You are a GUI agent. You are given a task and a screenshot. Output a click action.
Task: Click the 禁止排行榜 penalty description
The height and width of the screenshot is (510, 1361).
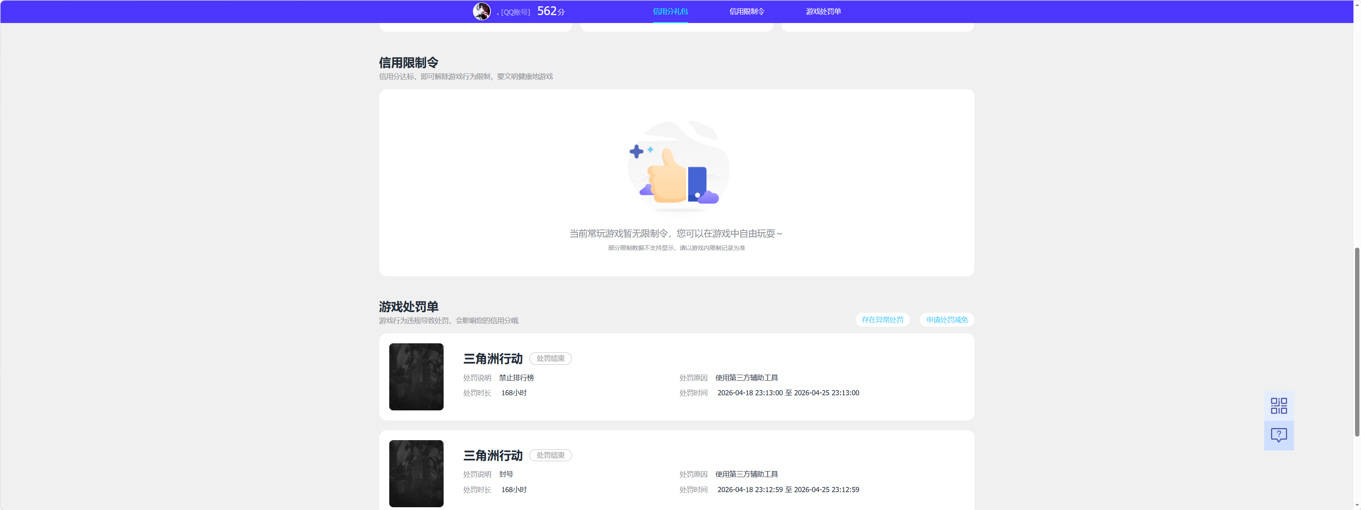pos(516,378)
